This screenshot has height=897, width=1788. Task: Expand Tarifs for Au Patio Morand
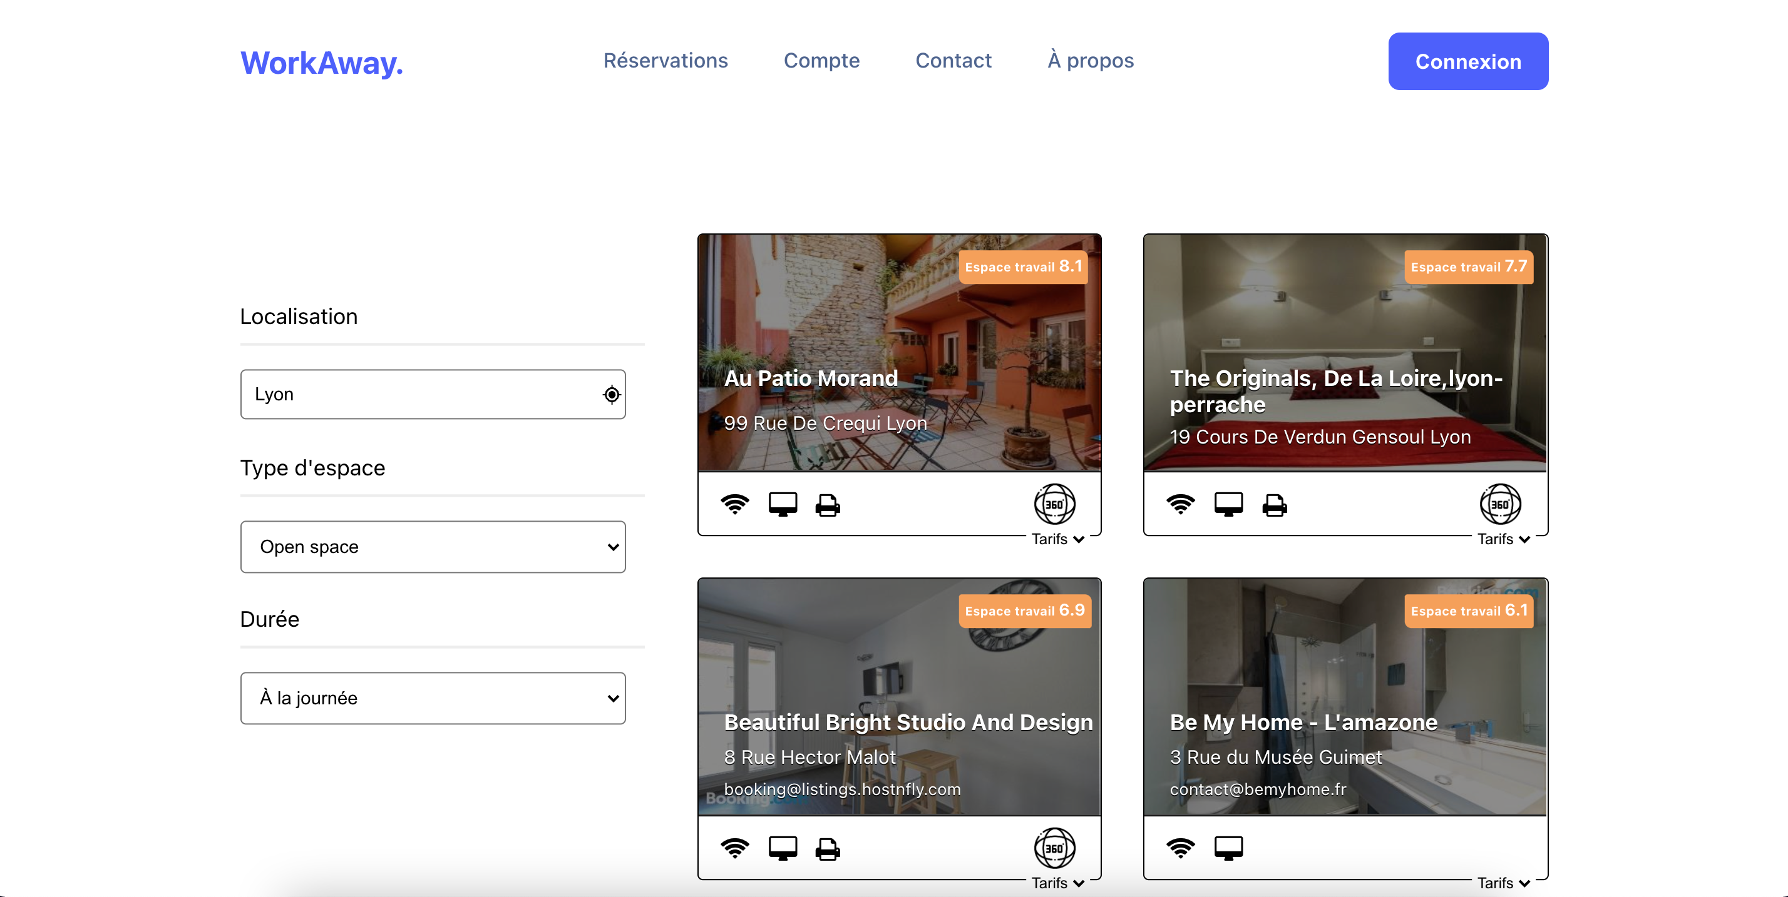[1057, 539]
